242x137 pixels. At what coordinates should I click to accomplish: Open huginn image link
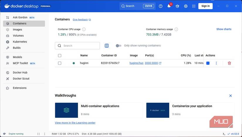coord(136,63)
